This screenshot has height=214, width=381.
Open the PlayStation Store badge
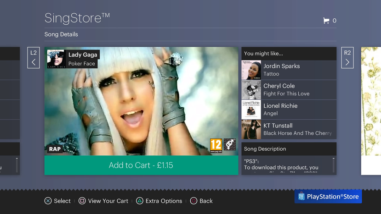click(x=328, y=196)
